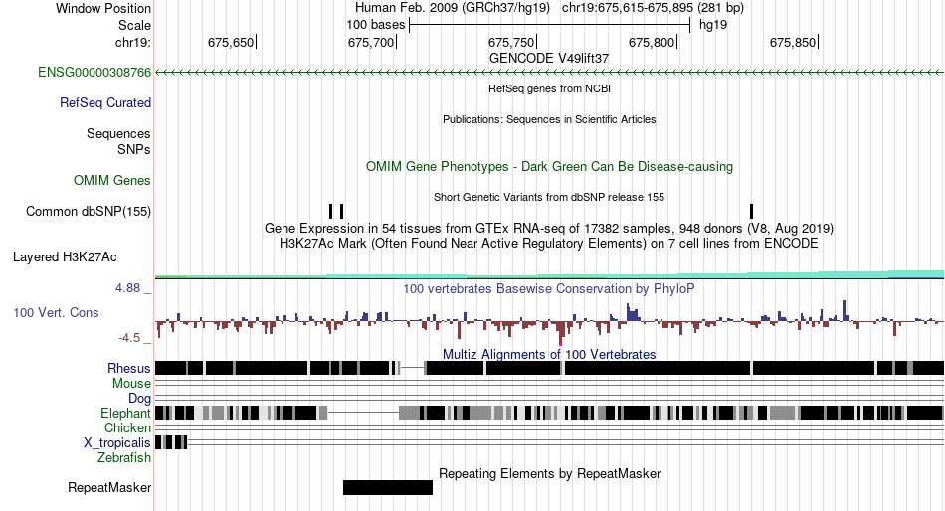945x511 pixels.
Task: Click the 675,850 ruler coordinate
Action: 793,42
